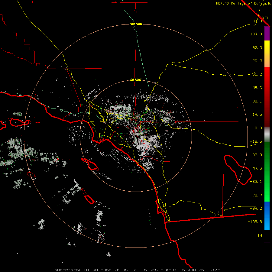Click the green segment of the color bar

point(267,172)
